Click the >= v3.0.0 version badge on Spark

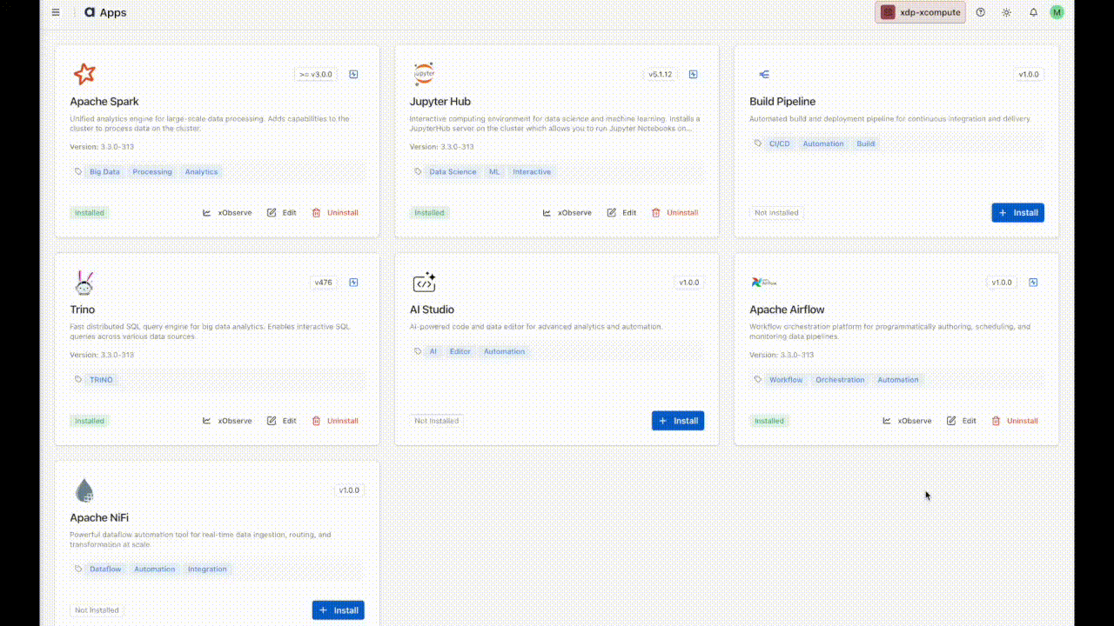tap(316, 75)
